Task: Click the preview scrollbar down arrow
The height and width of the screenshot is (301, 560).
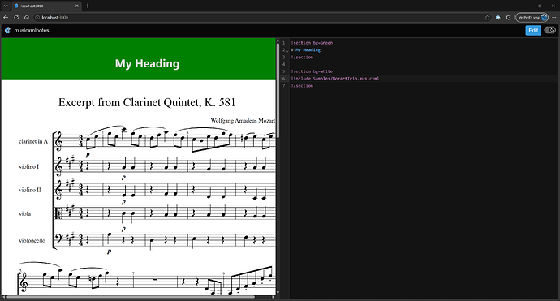Action: 278,292
